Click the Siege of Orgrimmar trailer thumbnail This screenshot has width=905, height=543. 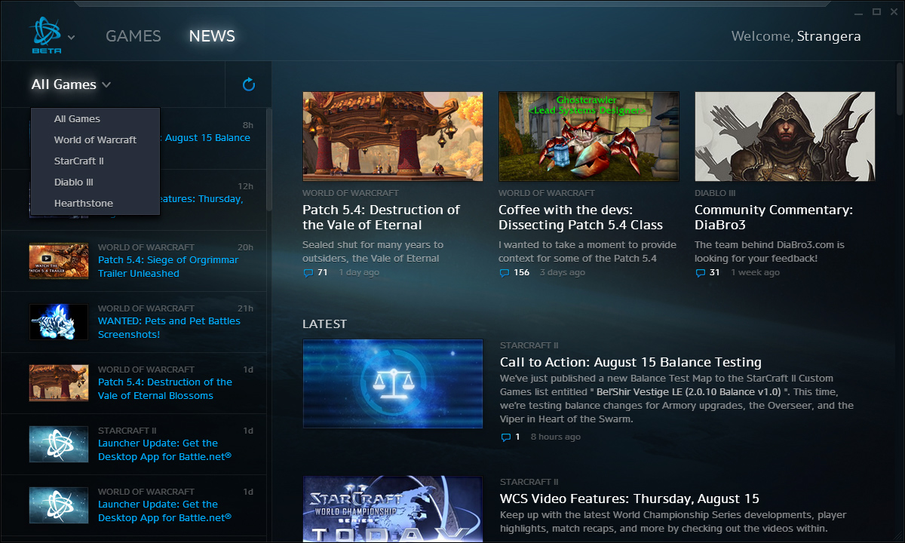click(59, 260)
